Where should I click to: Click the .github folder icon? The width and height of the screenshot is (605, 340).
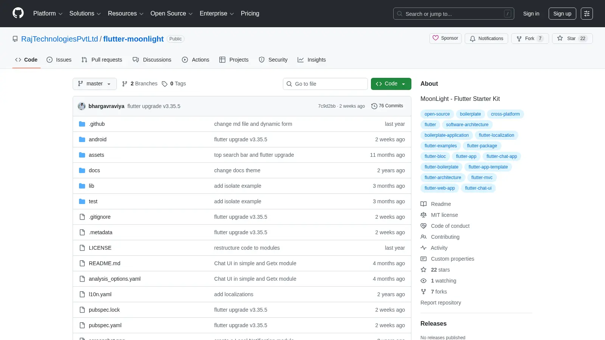(x=82, y=124)
